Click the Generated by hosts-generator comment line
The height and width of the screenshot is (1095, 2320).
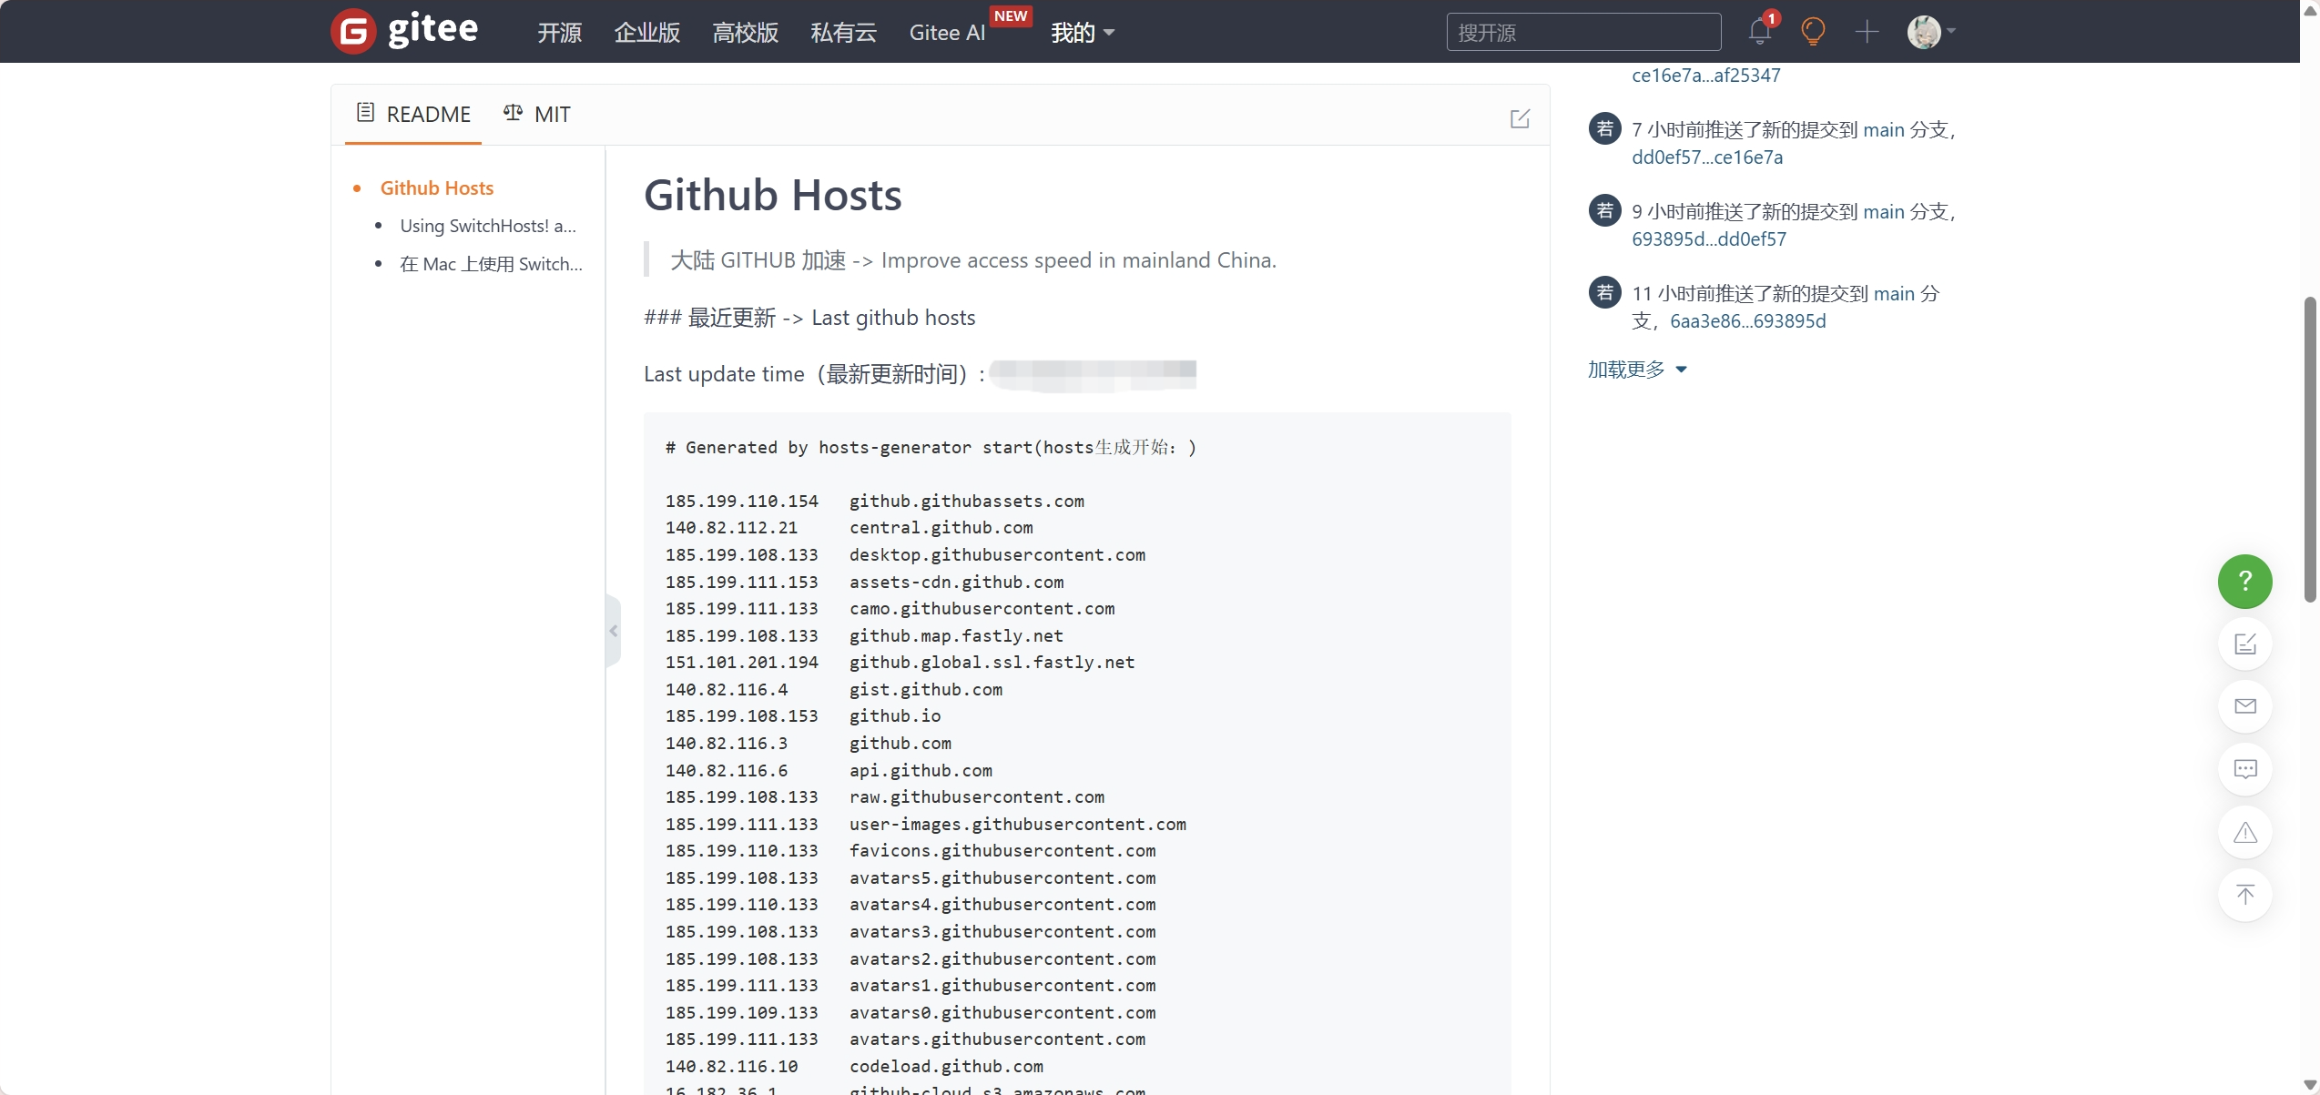click(931, 448)
